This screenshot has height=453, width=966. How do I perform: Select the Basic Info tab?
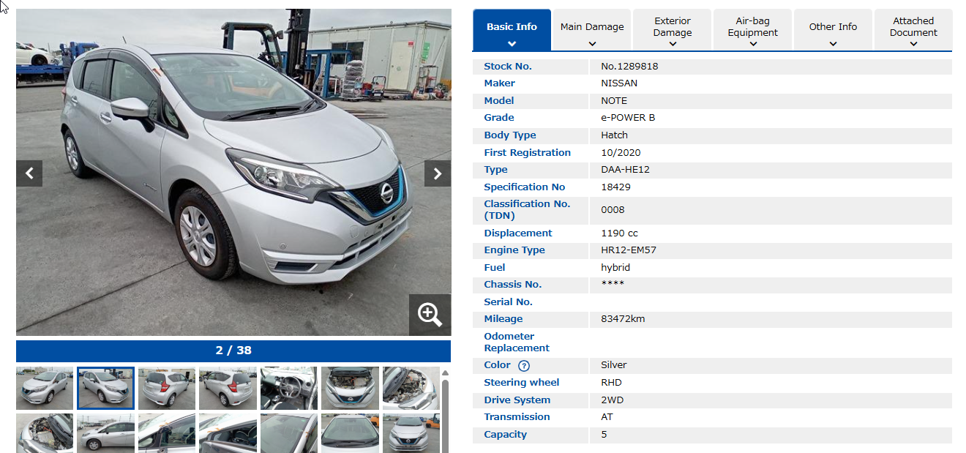512,27
